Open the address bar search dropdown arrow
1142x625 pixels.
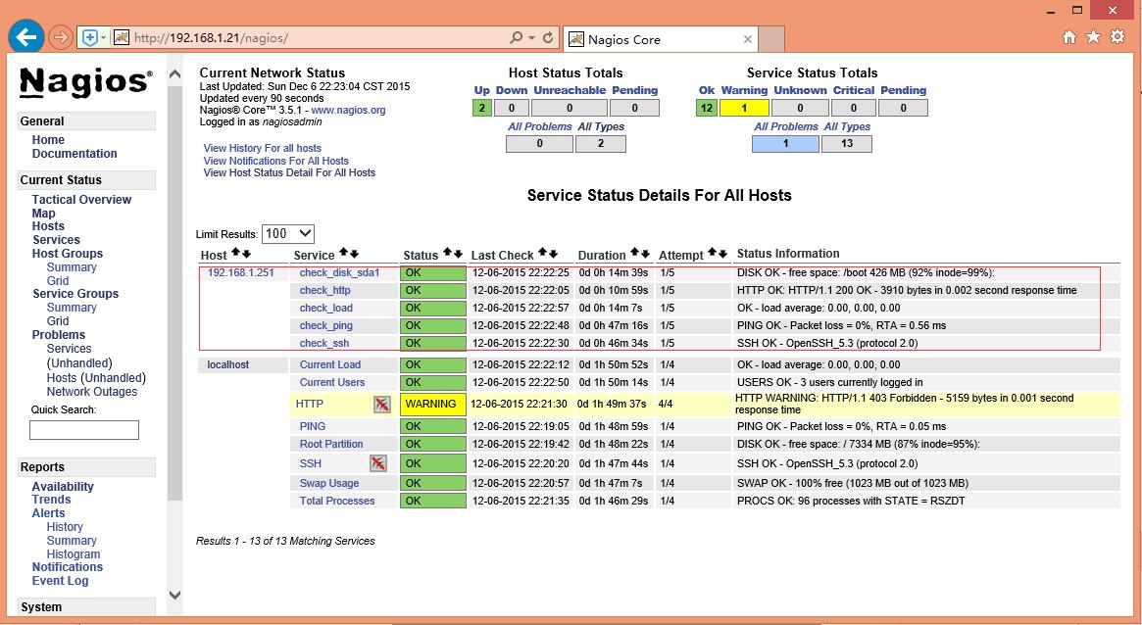[531, 37]
